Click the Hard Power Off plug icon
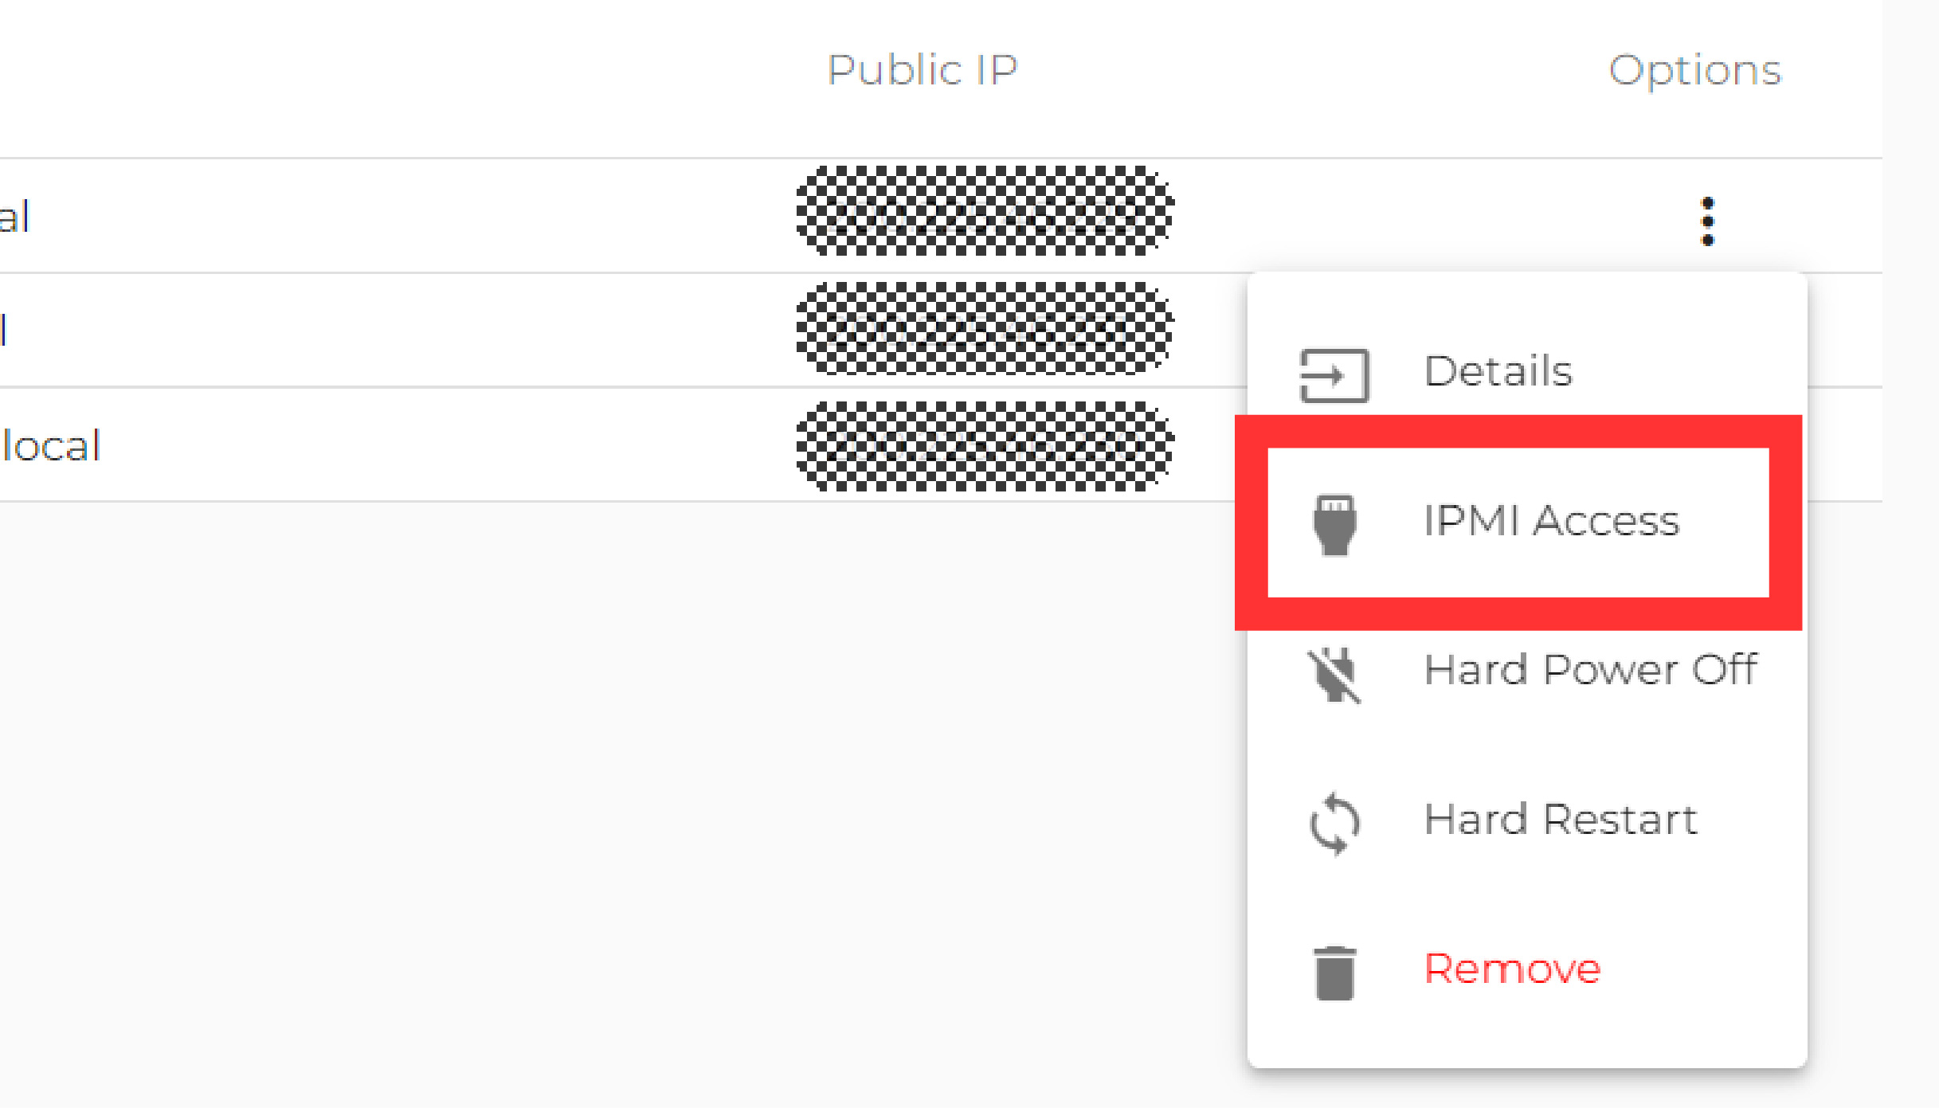1939x1108 pixels. 1334,674
